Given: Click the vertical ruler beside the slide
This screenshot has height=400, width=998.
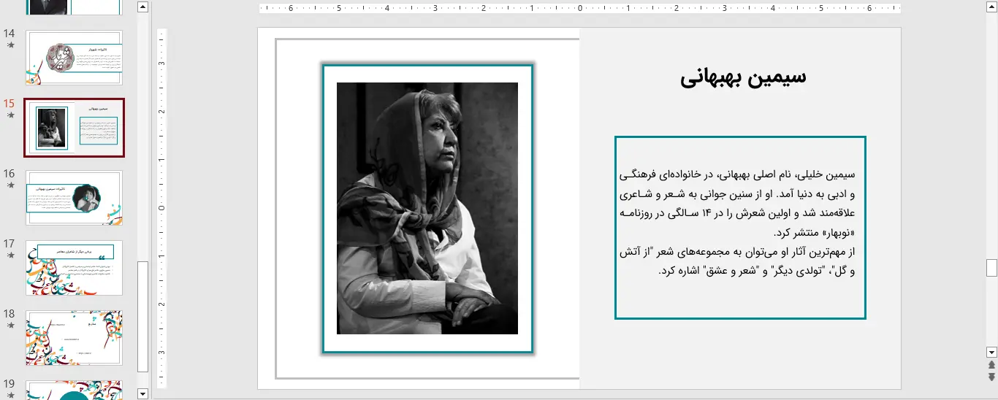Looking at the screenshot, I should point(162,208).
